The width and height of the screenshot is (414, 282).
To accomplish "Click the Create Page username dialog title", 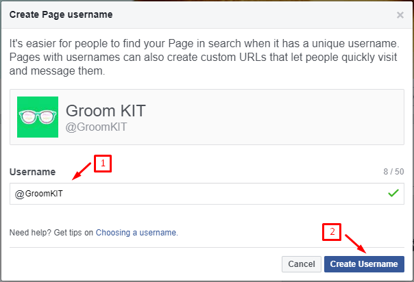I will (61, 15).
